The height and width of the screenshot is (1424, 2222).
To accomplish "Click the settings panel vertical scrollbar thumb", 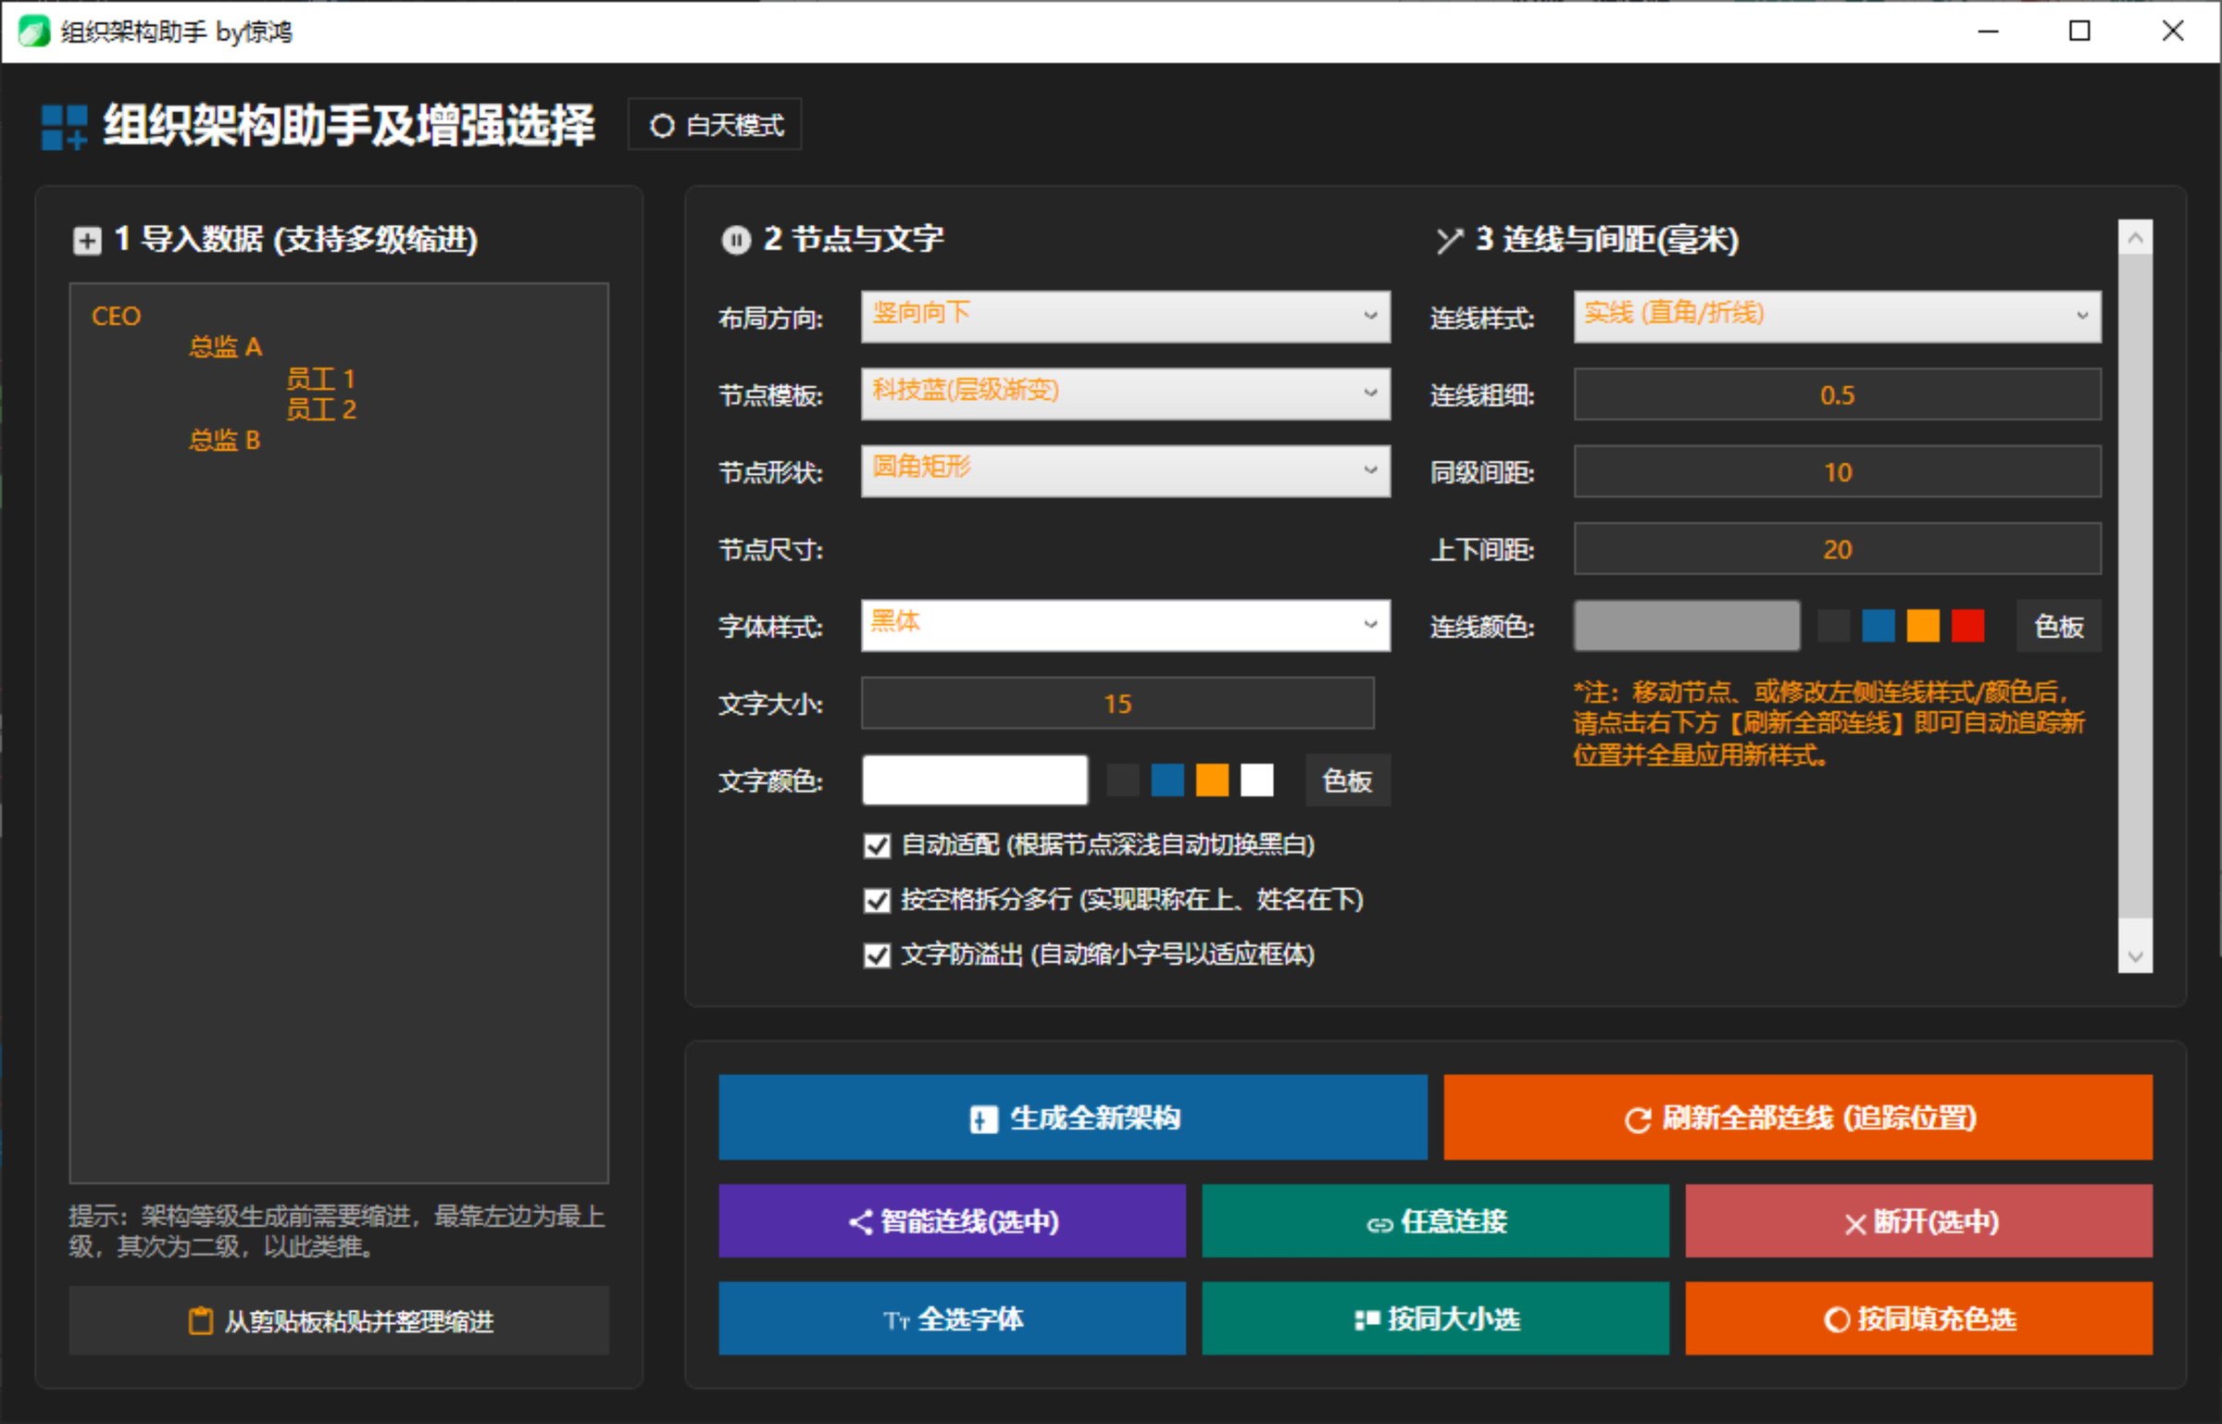I will point(2135,586).
